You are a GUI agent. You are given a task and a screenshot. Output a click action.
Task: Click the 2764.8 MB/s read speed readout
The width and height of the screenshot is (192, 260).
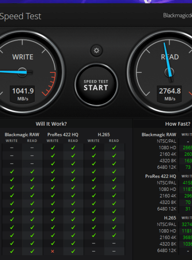[x=170, y=94]
